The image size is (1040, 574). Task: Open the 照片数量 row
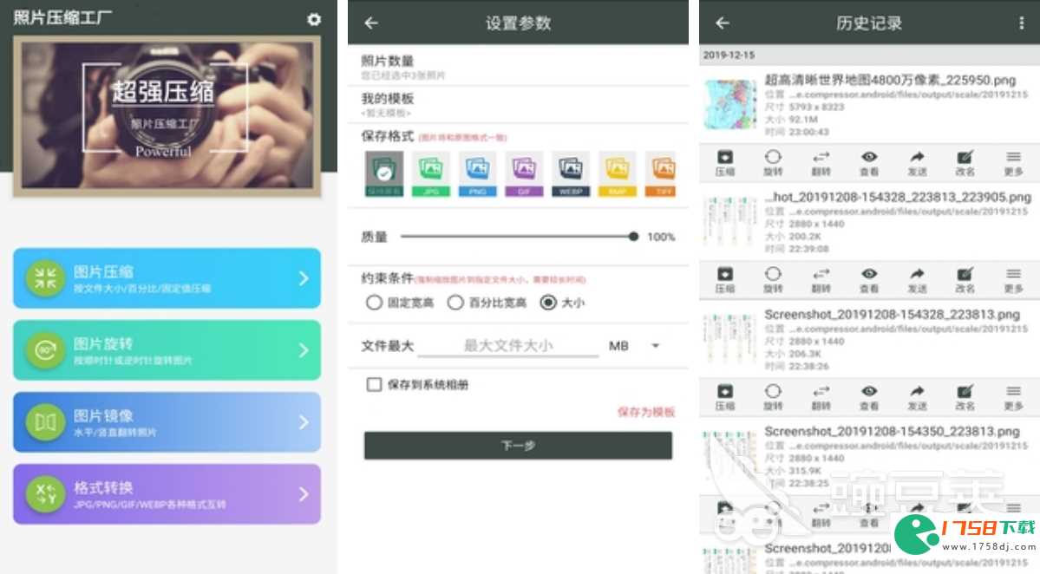pos(518,67)
